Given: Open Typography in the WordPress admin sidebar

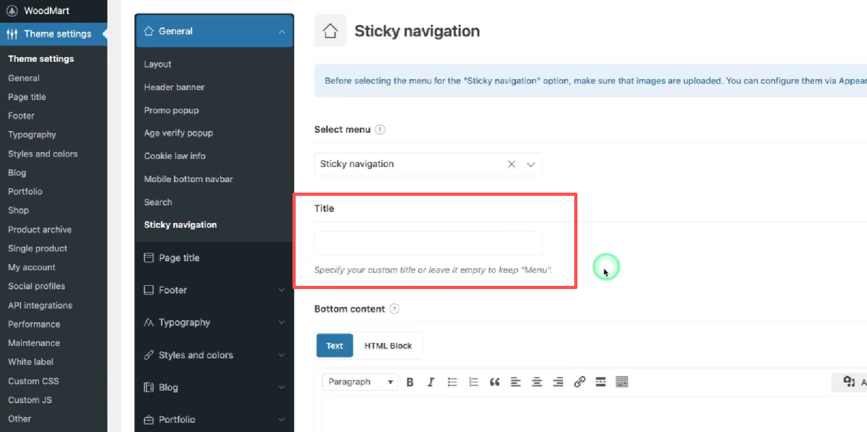Looking at the screenshot, I should coord(32,134).
